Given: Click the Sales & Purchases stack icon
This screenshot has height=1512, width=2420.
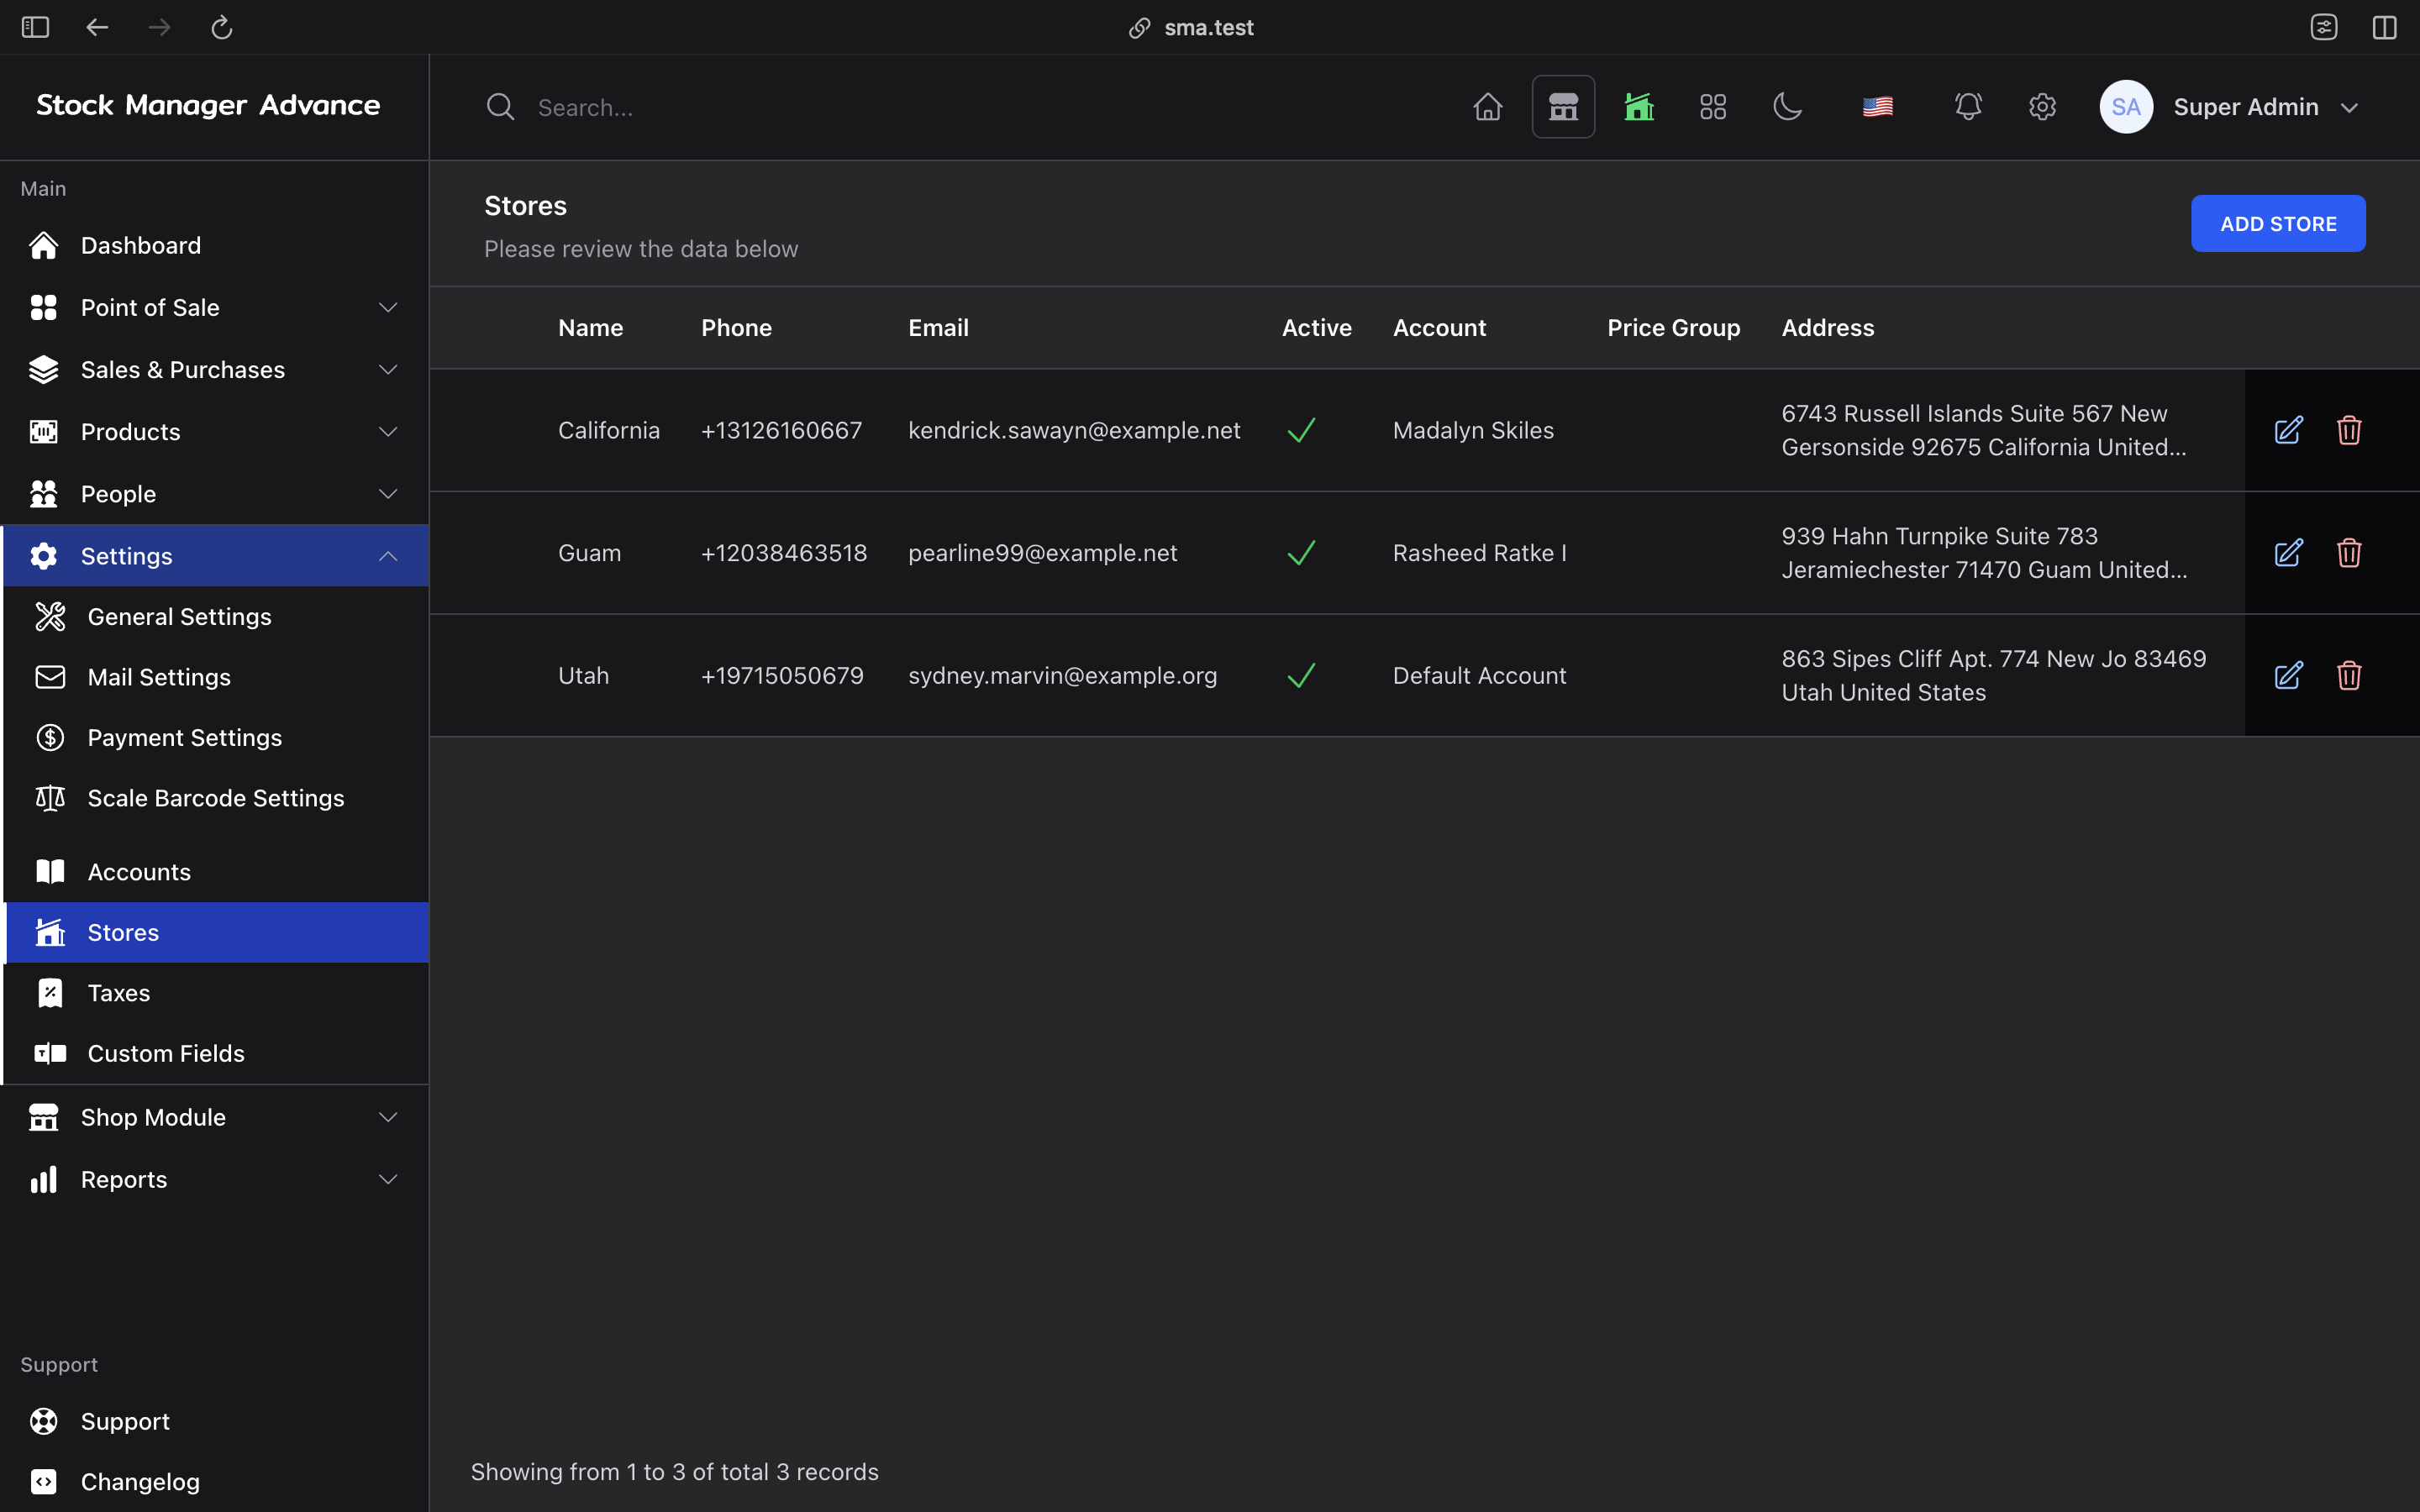Looking at the screenshot, I should point(43,370).
